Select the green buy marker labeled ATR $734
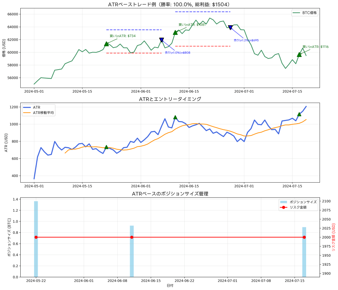 [106, 43]
